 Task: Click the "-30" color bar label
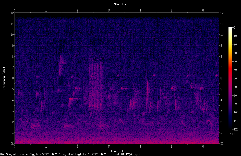234,53
